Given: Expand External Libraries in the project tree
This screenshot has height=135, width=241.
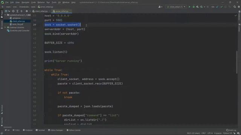Looking at the screenshot, I should (5, 27).
